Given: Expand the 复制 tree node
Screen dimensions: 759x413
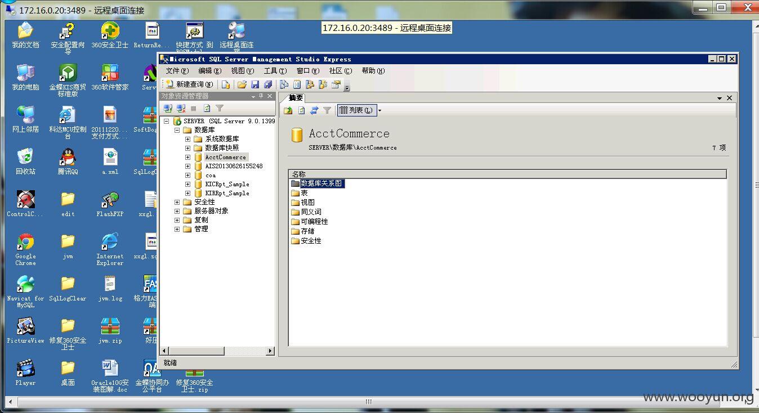Looking at the screenshot, I should [x=177, y=220].
